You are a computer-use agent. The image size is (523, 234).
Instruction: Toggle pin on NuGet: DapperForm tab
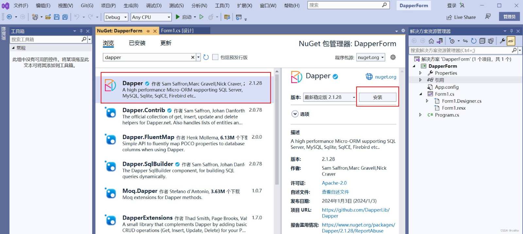148,31
